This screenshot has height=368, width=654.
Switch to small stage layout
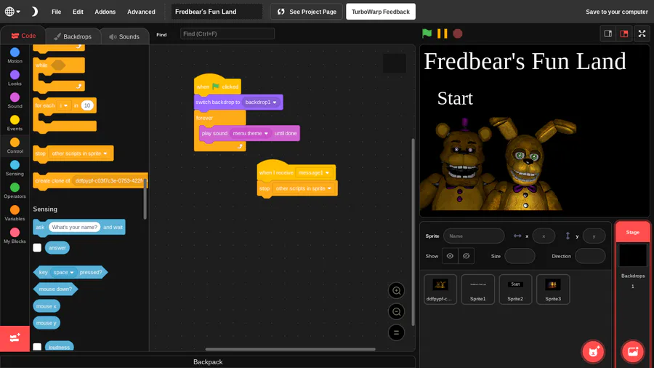608,33
